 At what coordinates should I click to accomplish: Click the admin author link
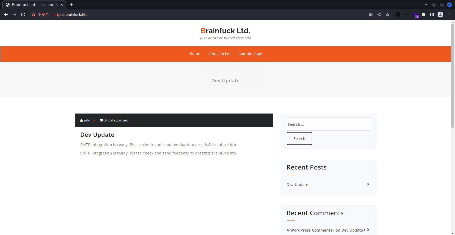(89, 120)
